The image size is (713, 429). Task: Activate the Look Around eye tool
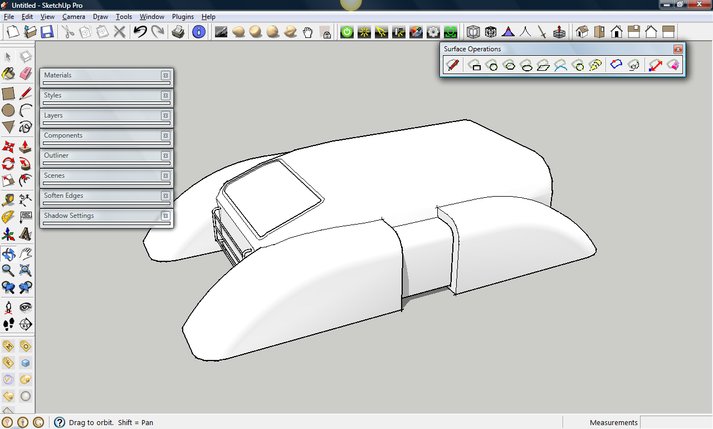tap(26, 307)
